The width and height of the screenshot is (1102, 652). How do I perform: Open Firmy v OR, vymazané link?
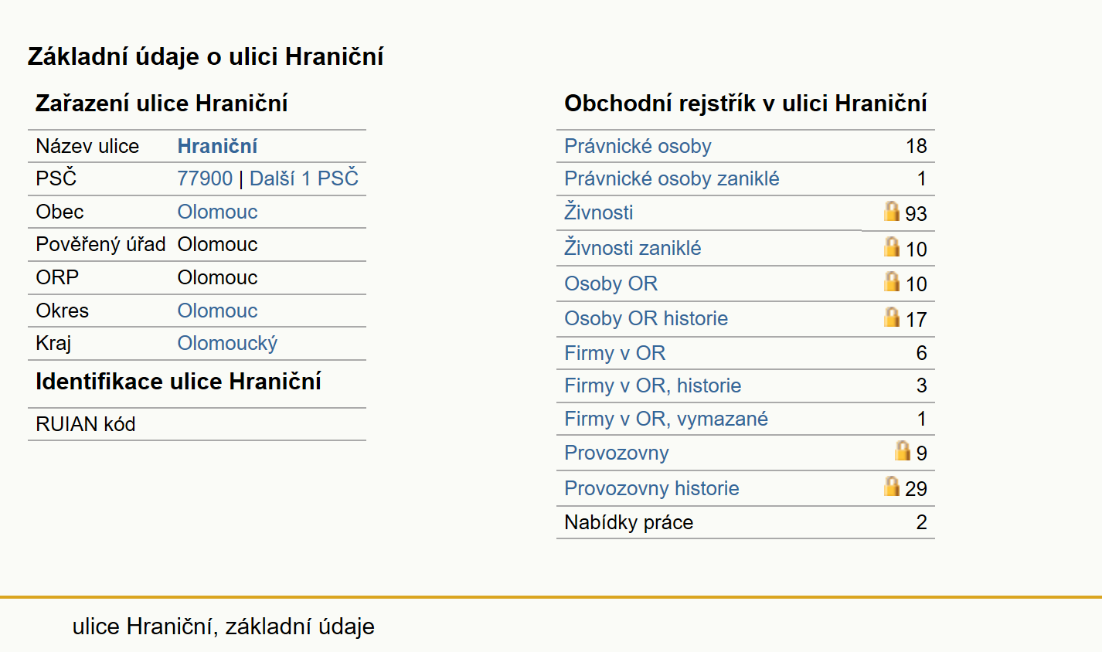coord(666,419)
